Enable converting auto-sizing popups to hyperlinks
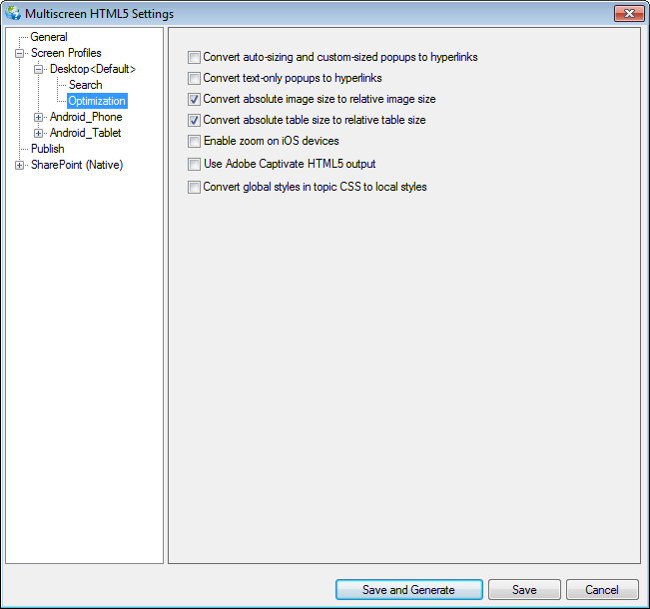 point(195,57)
